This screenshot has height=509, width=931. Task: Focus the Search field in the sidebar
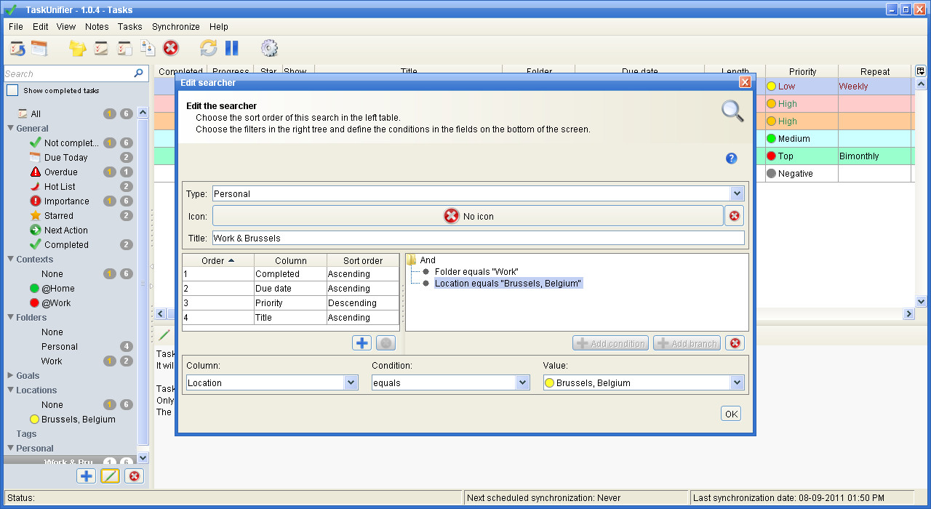click(x=68, y=73)
